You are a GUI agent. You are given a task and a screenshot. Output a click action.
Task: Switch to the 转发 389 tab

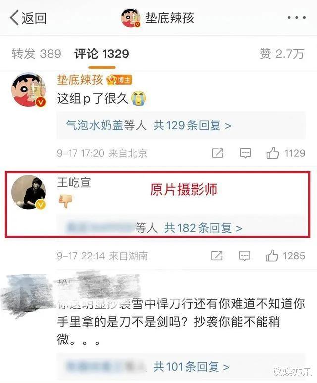coord(36,54)
